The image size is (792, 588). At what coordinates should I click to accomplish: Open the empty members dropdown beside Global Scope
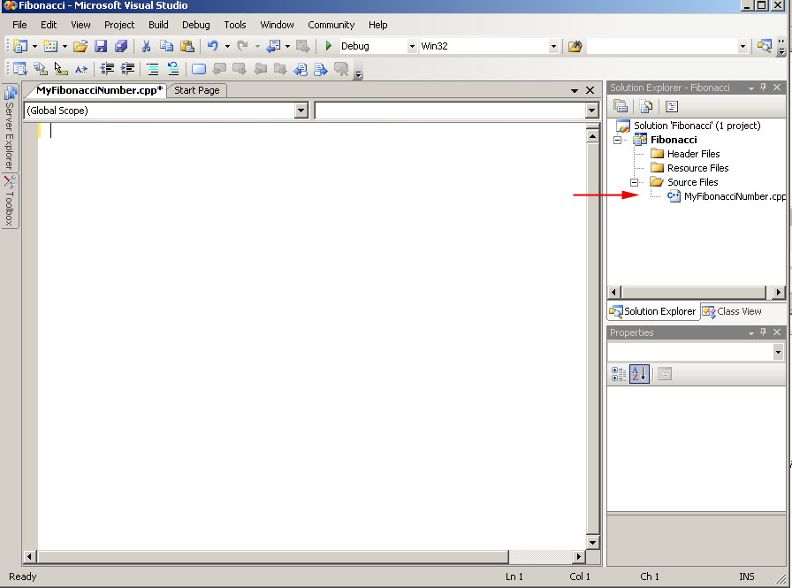click(592, 111)
